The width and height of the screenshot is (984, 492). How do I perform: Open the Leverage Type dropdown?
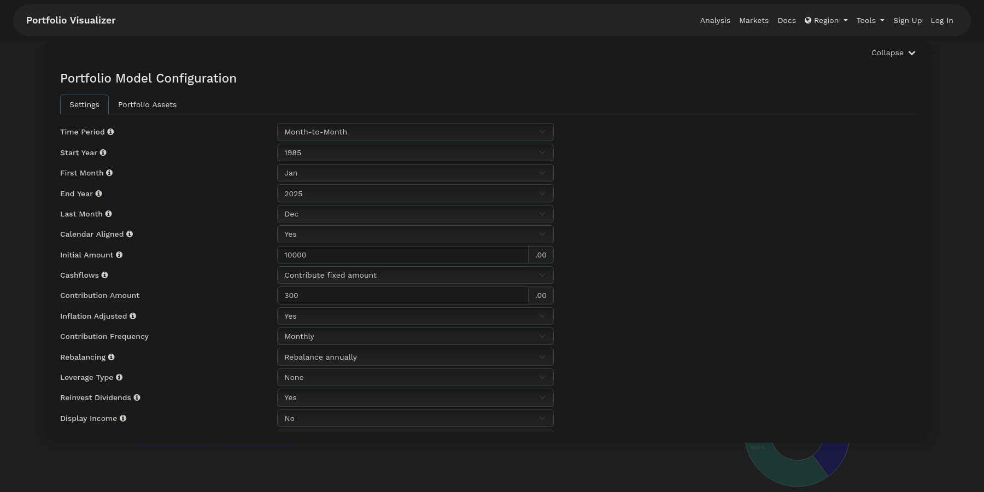[415, 377]
